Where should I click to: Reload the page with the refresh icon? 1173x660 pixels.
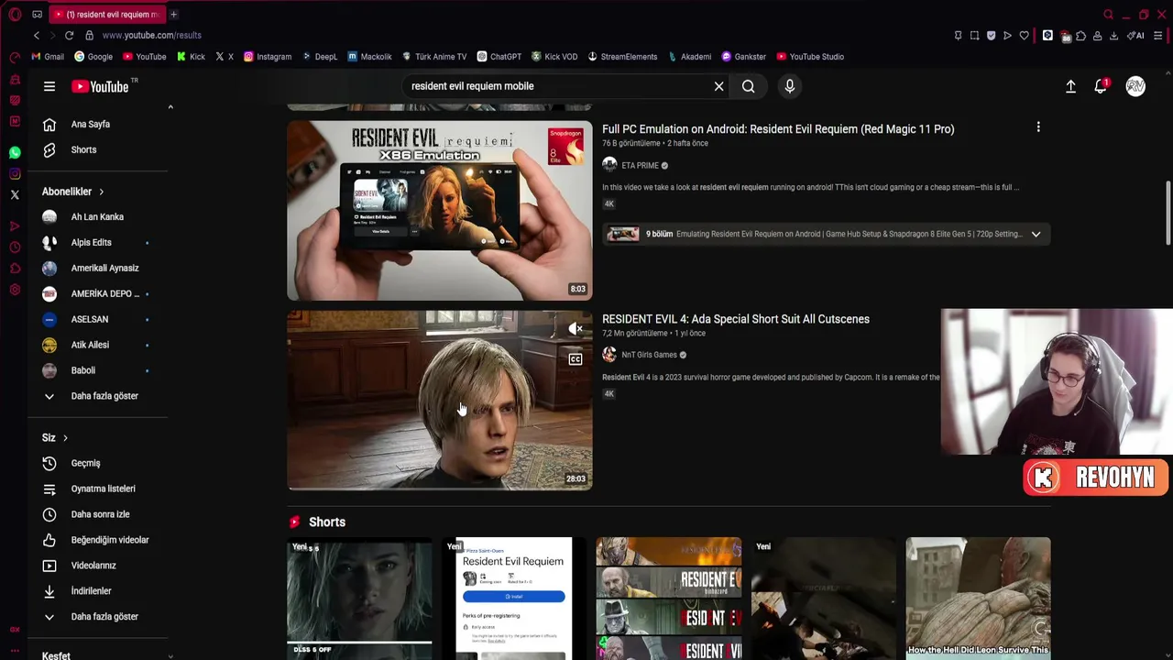69,35
